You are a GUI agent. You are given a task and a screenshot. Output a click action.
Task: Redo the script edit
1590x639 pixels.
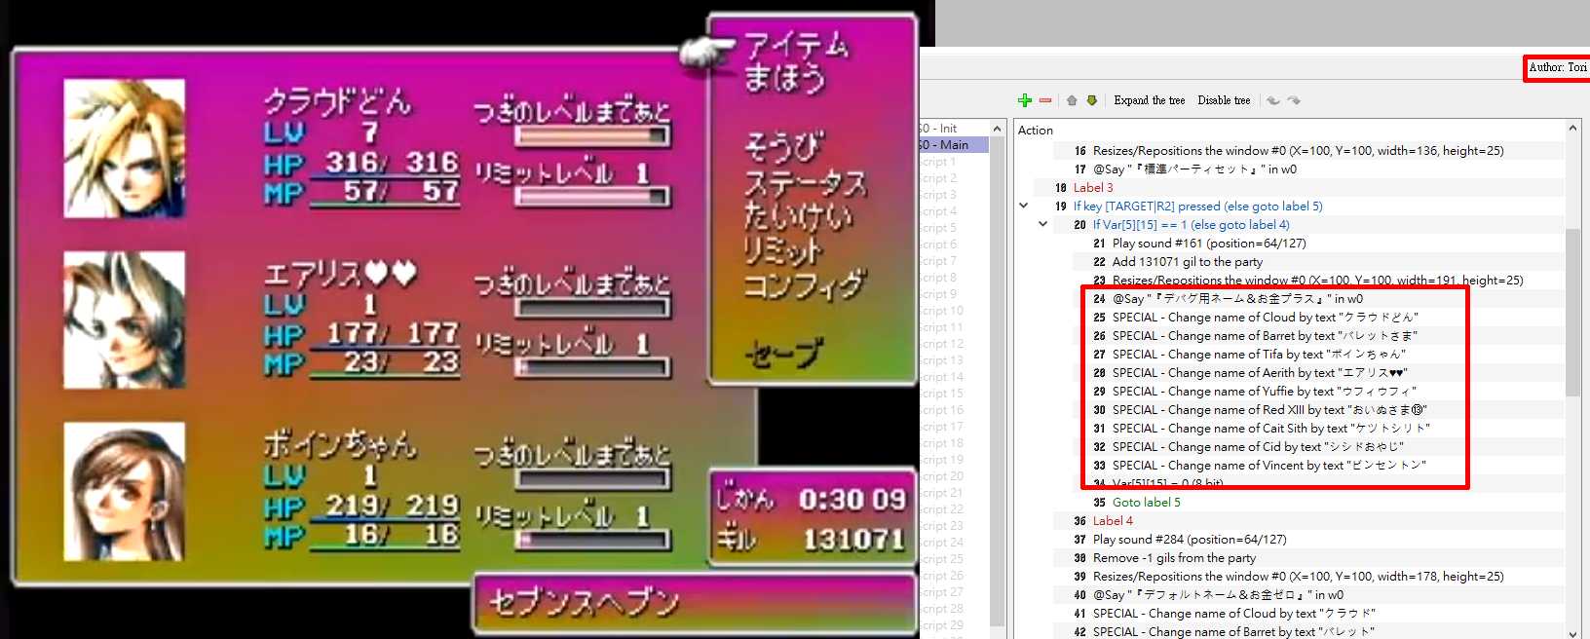1294,100
